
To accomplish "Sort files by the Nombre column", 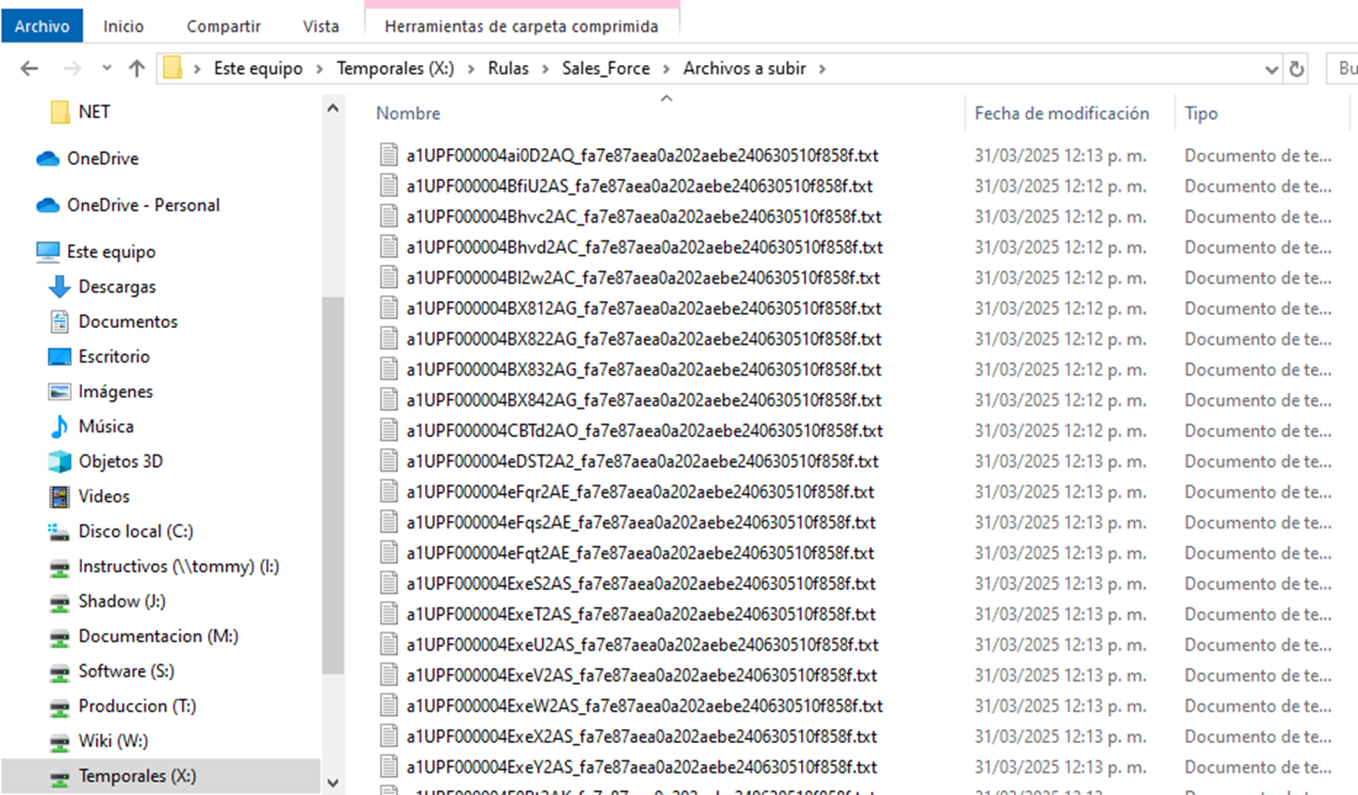I will click(409, 113).
